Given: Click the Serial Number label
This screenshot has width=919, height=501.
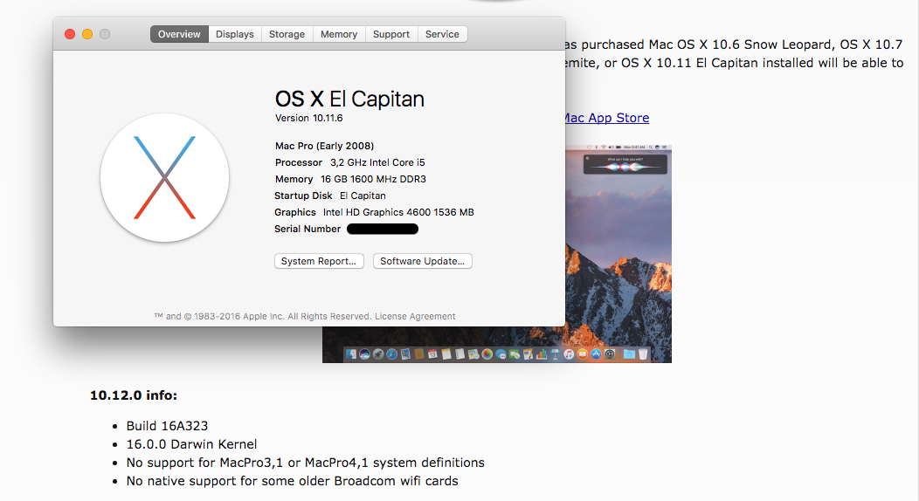Looking at the screenshot, I should 307,229.
